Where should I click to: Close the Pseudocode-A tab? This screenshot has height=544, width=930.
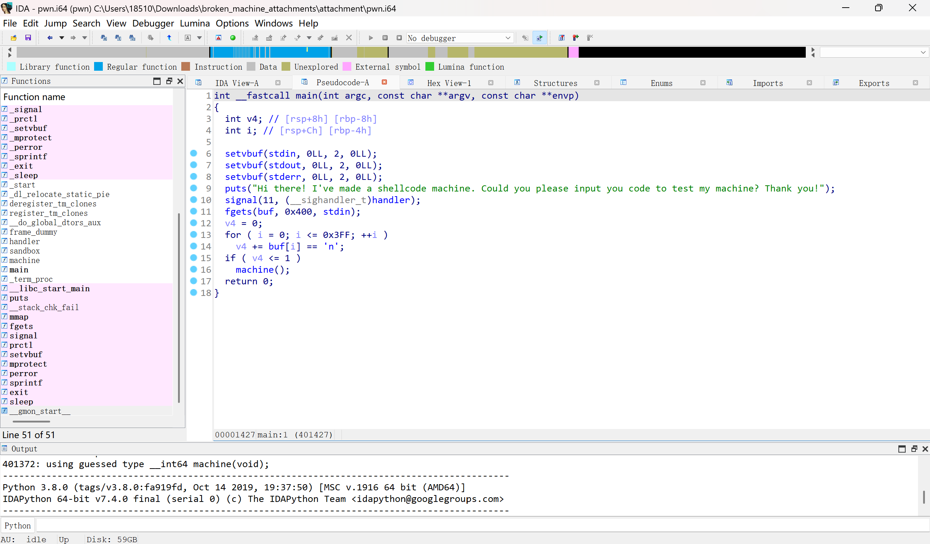tap(384, 82)
